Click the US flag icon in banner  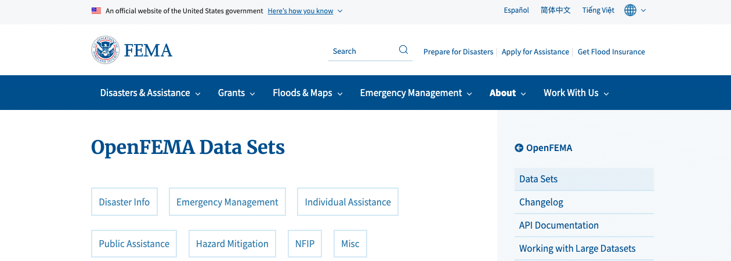96,10
